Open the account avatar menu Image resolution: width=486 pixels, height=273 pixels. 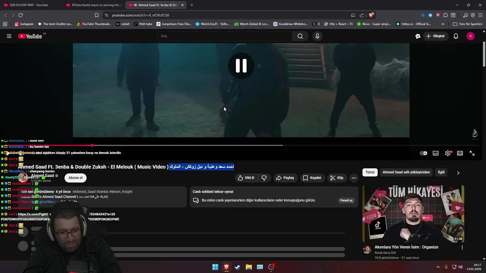point(470,36)
